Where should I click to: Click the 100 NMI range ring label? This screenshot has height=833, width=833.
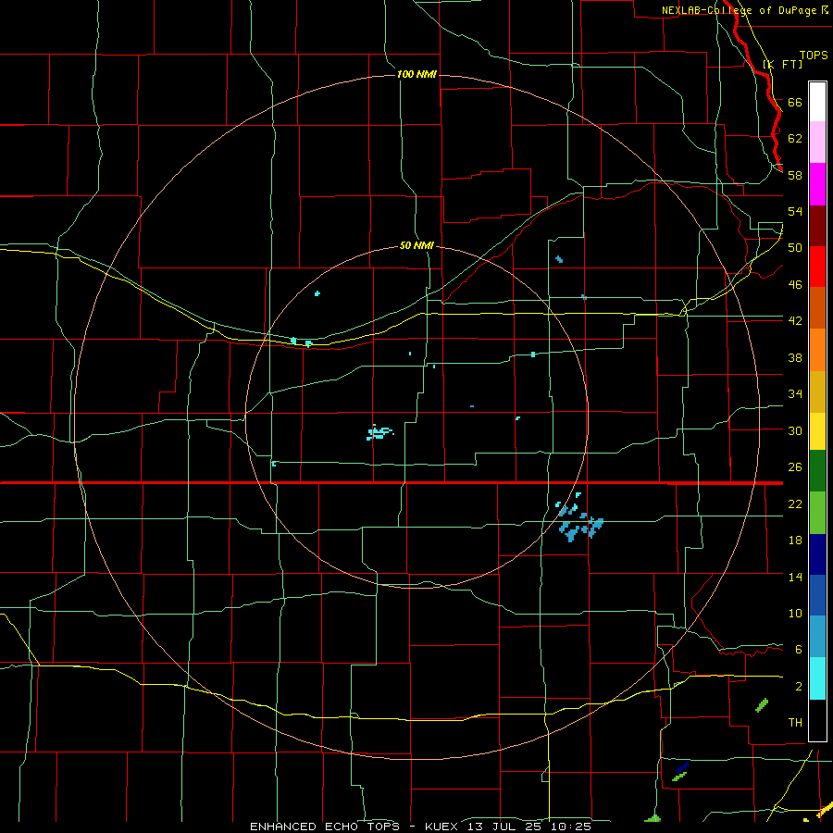pyautogui.click(x=416, y=74)
